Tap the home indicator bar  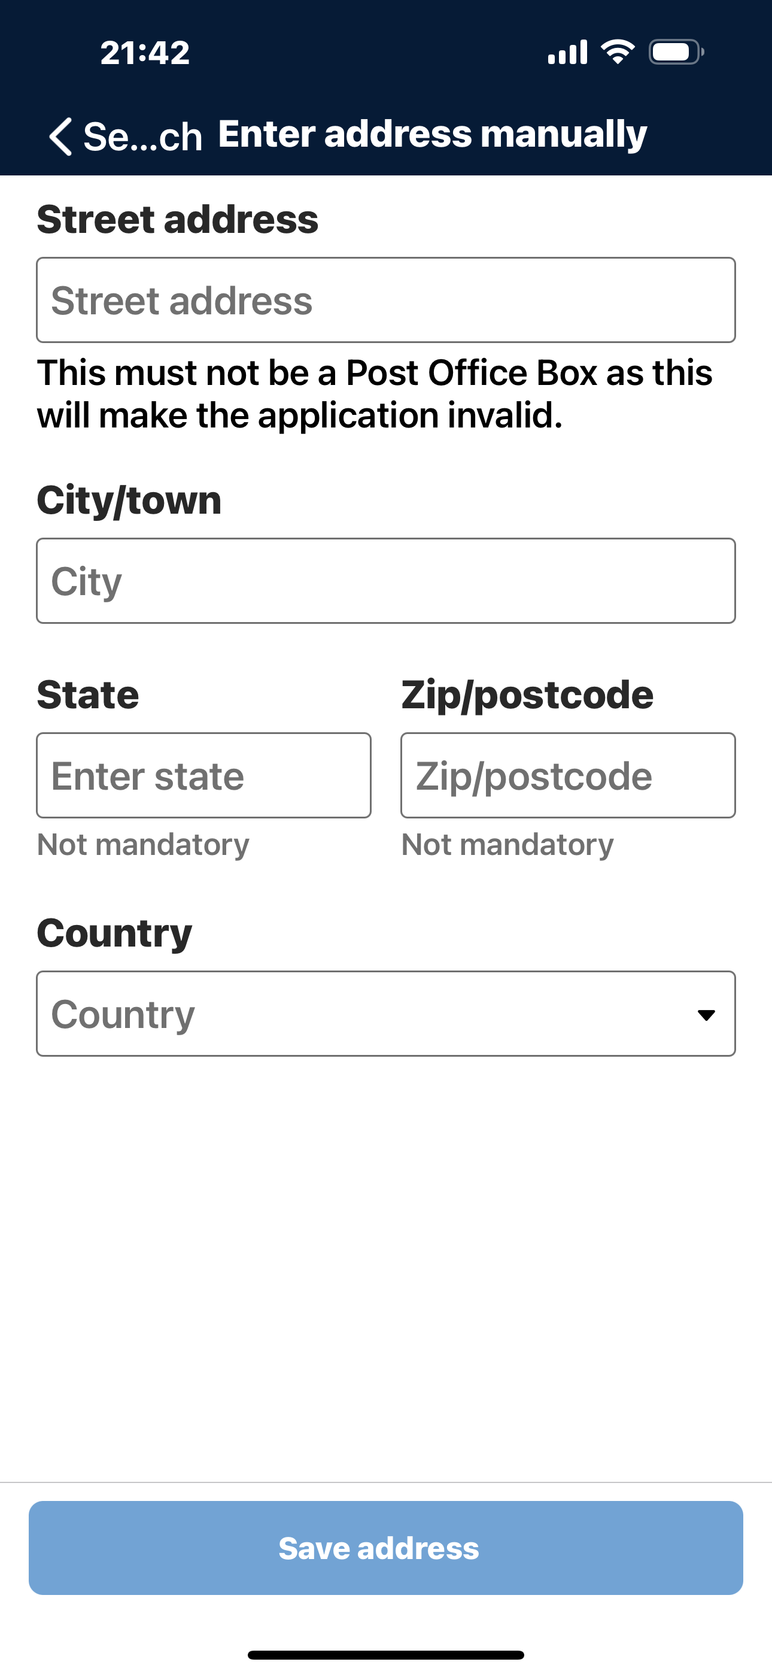tap(386, 1654)
